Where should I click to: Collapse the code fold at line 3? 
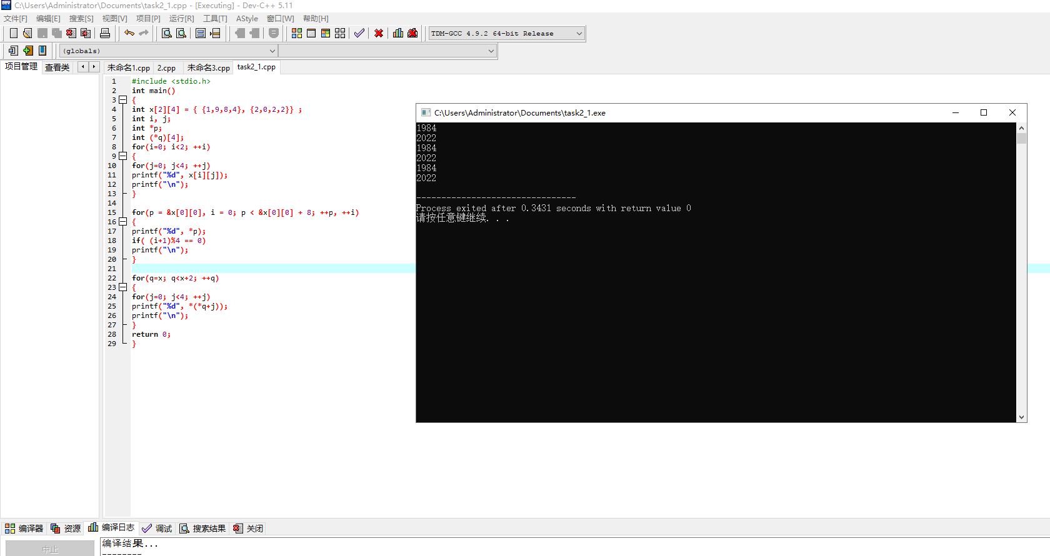[123, 100]
